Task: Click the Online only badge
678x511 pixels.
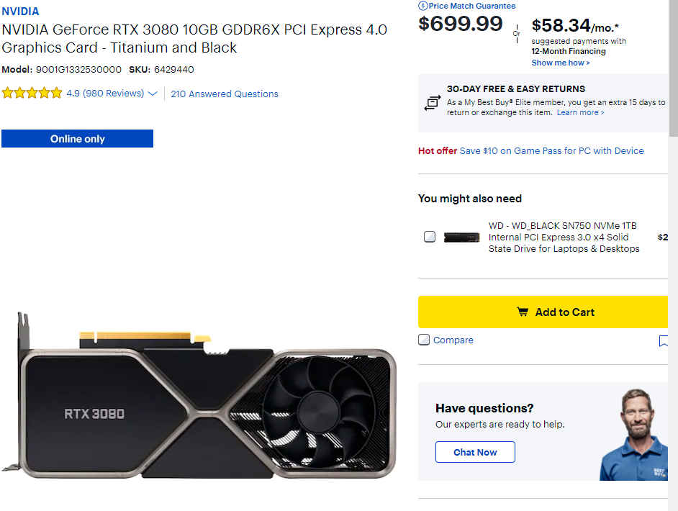Action: coord(77,139)
